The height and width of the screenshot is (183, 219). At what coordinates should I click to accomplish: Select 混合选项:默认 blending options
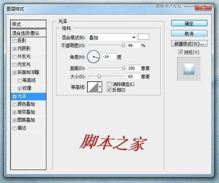28,33
